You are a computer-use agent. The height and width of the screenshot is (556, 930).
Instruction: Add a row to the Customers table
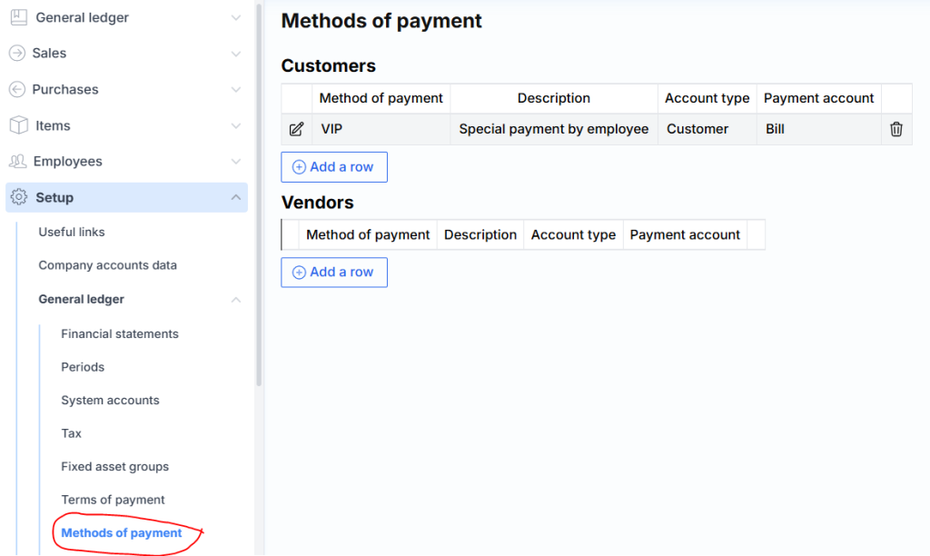pos(333,167)
